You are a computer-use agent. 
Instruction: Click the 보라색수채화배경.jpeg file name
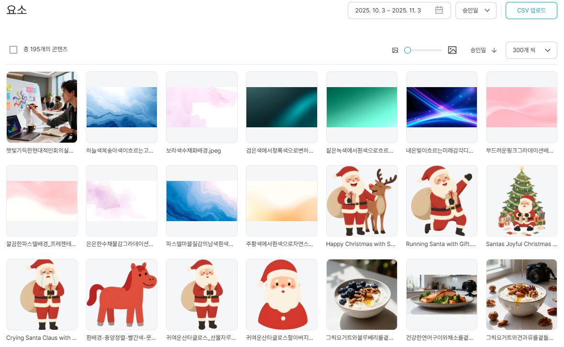click(193, 151)
